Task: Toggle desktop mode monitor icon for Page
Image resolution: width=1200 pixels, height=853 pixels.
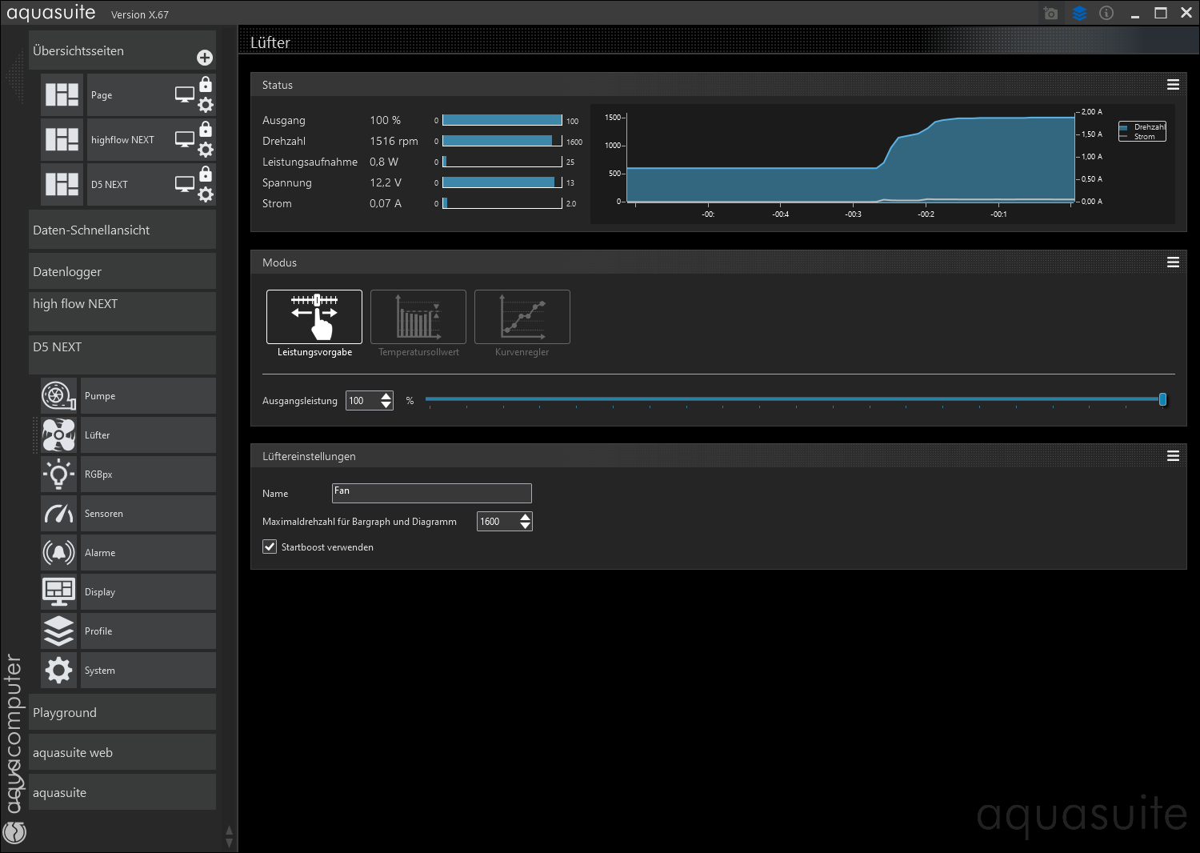Action: point(185,94)
